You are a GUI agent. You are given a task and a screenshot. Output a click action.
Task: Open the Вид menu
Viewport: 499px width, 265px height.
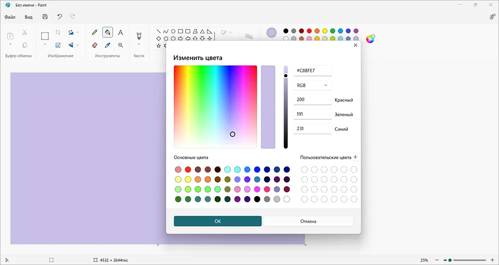click(28, 17)
